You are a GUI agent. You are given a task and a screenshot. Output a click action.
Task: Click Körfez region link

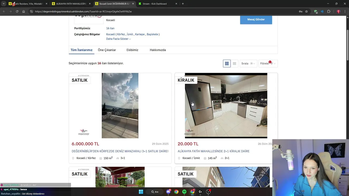[121, 34]
